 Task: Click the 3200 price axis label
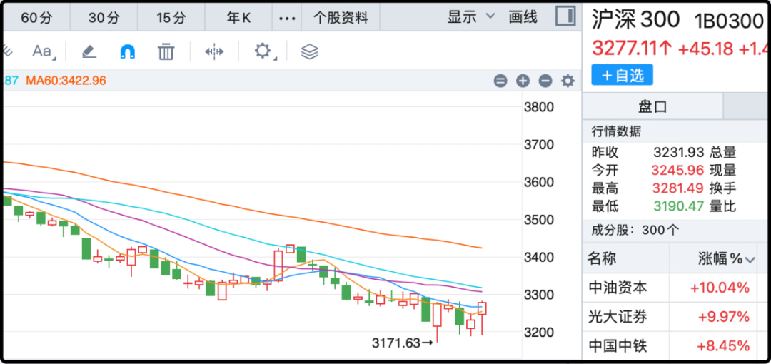tap(539, 332)
